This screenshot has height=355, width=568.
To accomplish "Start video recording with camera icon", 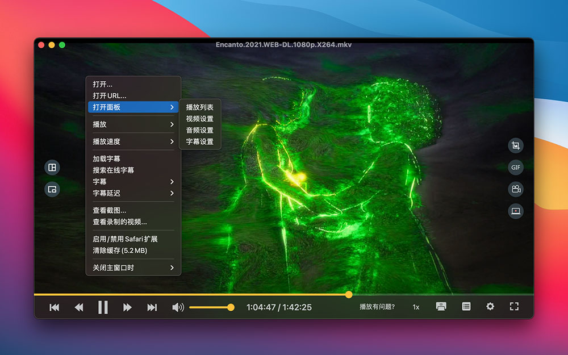I will click(516, 189).
